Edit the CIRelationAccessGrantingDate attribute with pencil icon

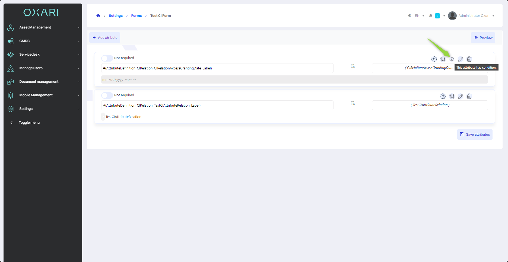click(x=461, y=59)
